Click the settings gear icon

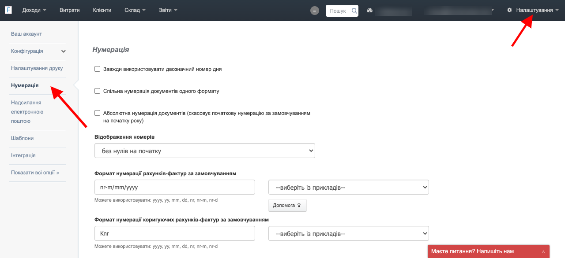[509, 10]
